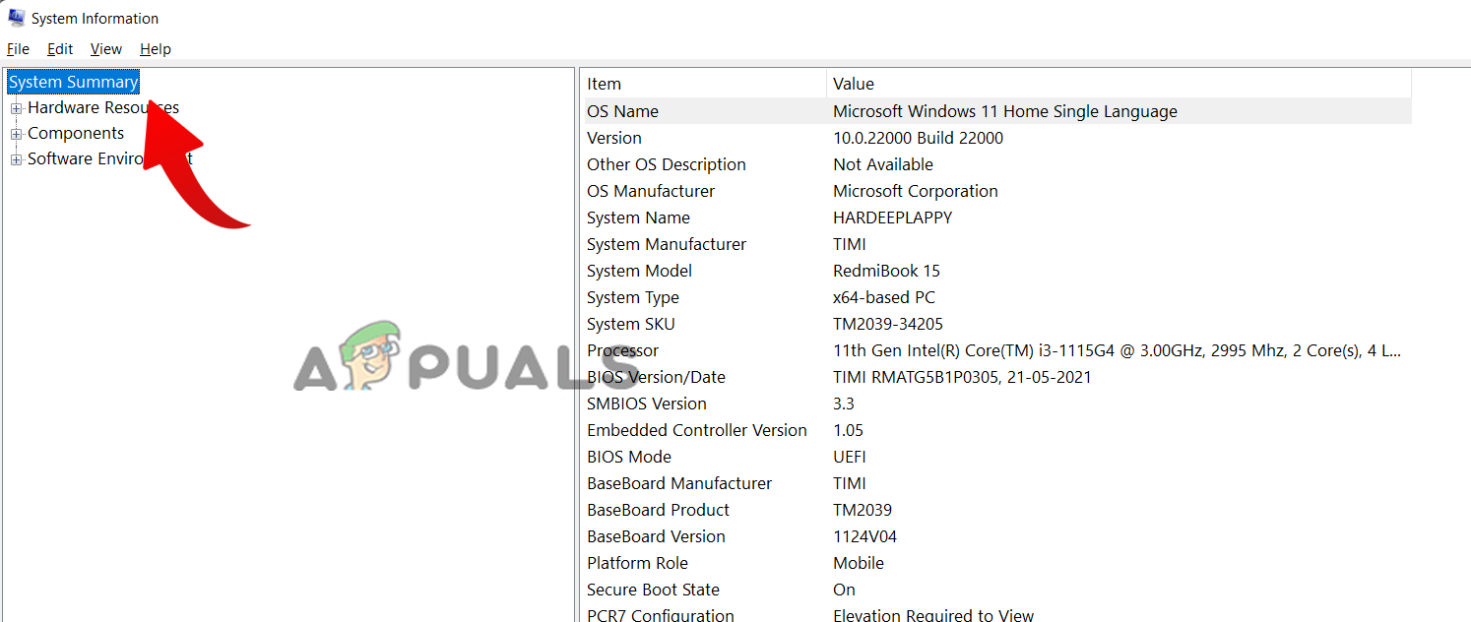Expand the Hardware Resources node
Screen dimensions: 1471x622
16,108
